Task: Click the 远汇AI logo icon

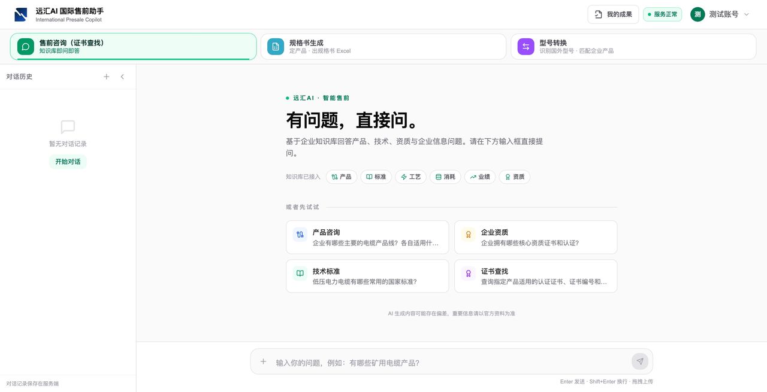Action: point(21,14)
